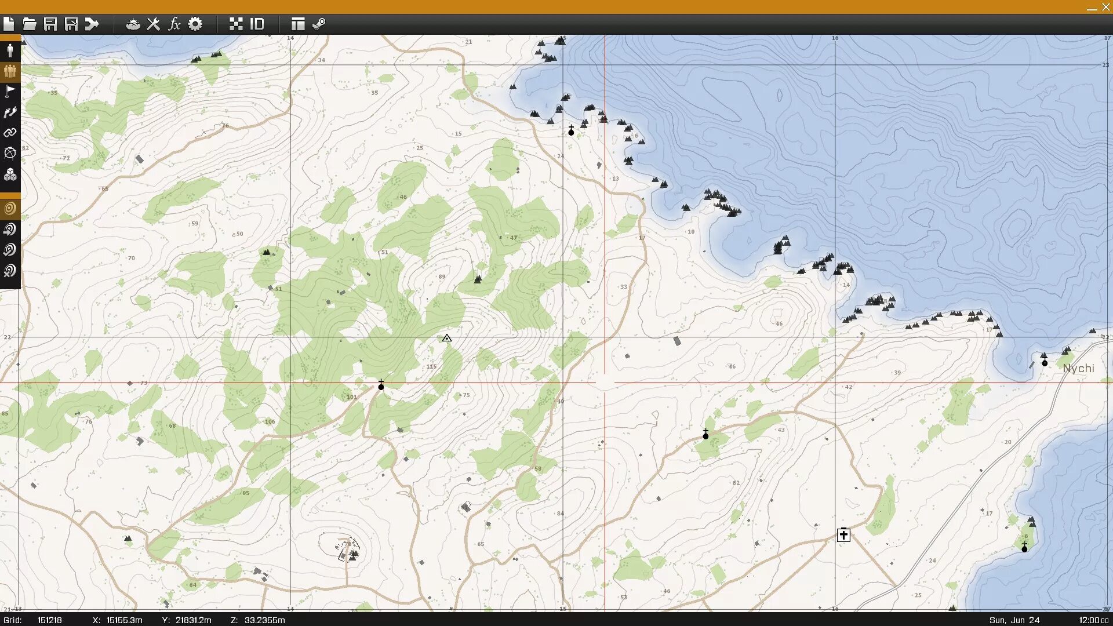Click the Nychi town label on the map
1113x626 pixels.
(x=1078, y=369)
